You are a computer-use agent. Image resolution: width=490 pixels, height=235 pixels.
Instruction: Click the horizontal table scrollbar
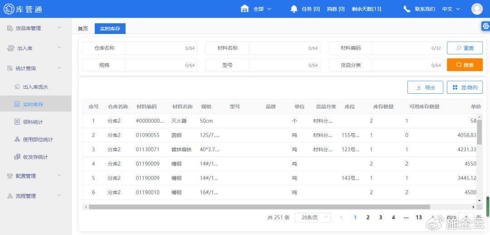(272, 207)
